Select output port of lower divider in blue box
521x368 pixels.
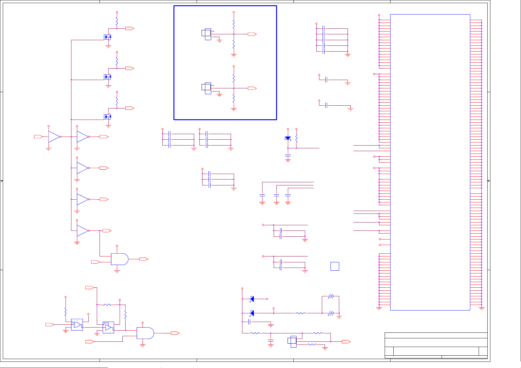tap(252, 88)
